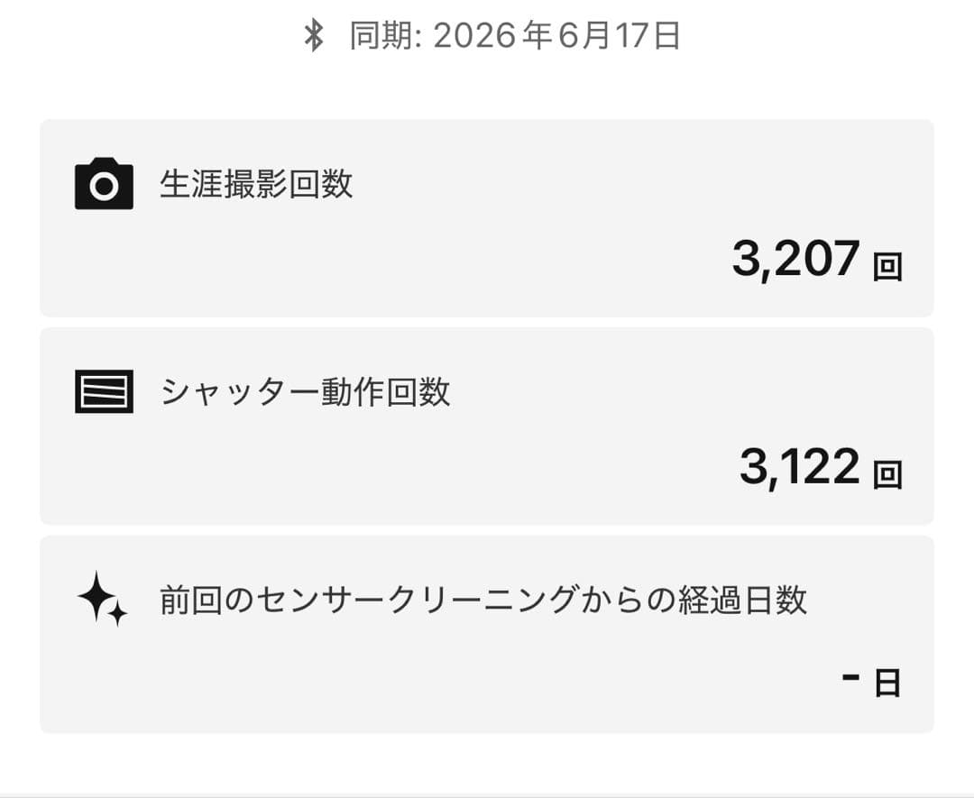The height and width of the screenshot is (798, 974).
Task: Tap the 日 unit in sensor cleaning card
Action: [x=887, y=683]
